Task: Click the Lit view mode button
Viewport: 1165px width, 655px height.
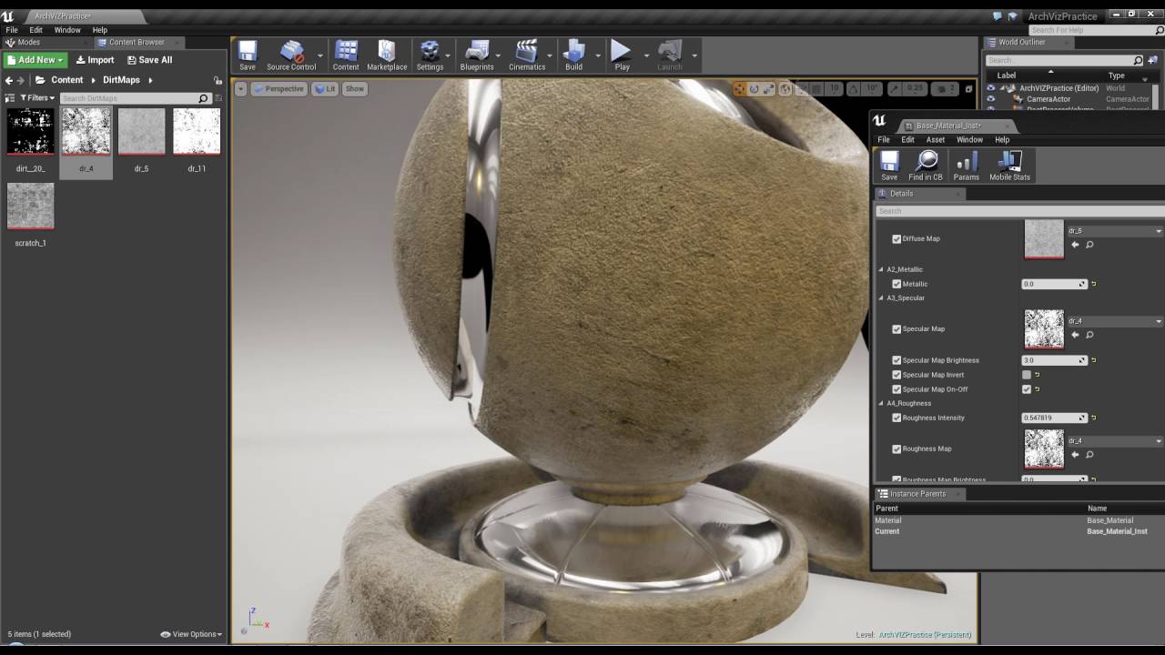Action: pos(325,88)
